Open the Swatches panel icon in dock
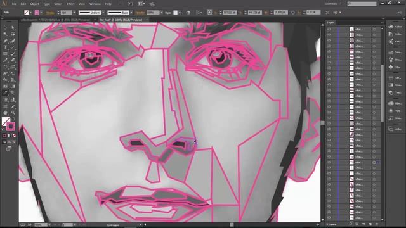The height and width of the screenshot is (228, 406). (x=391, y=53)
